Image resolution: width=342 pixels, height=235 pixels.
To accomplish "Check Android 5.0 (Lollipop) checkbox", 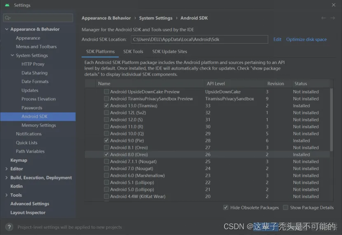I will (106, 190).
